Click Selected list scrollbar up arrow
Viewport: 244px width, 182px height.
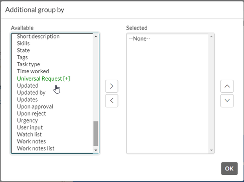[211, 37]
